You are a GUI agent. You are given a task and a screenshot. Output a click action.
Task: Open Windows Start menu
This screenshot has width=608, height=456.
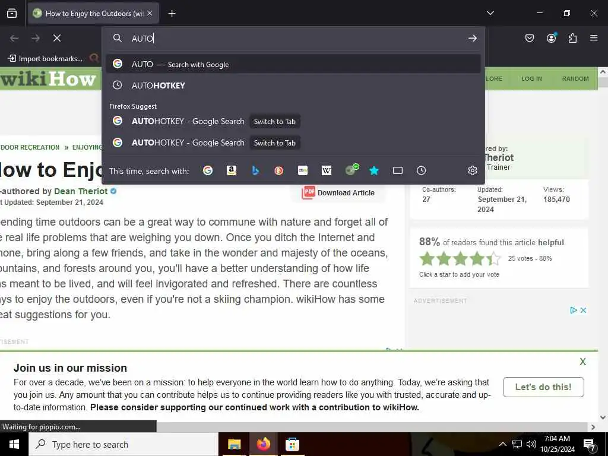point(14,444)
